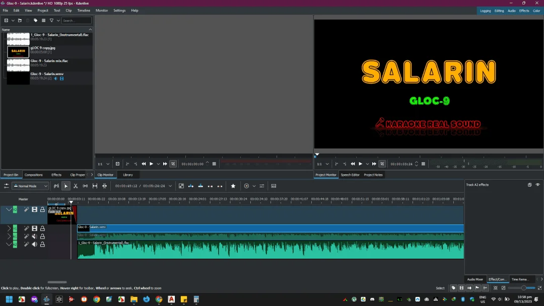Open the Timeline menu
544x306 pixels.
(84, 11)
